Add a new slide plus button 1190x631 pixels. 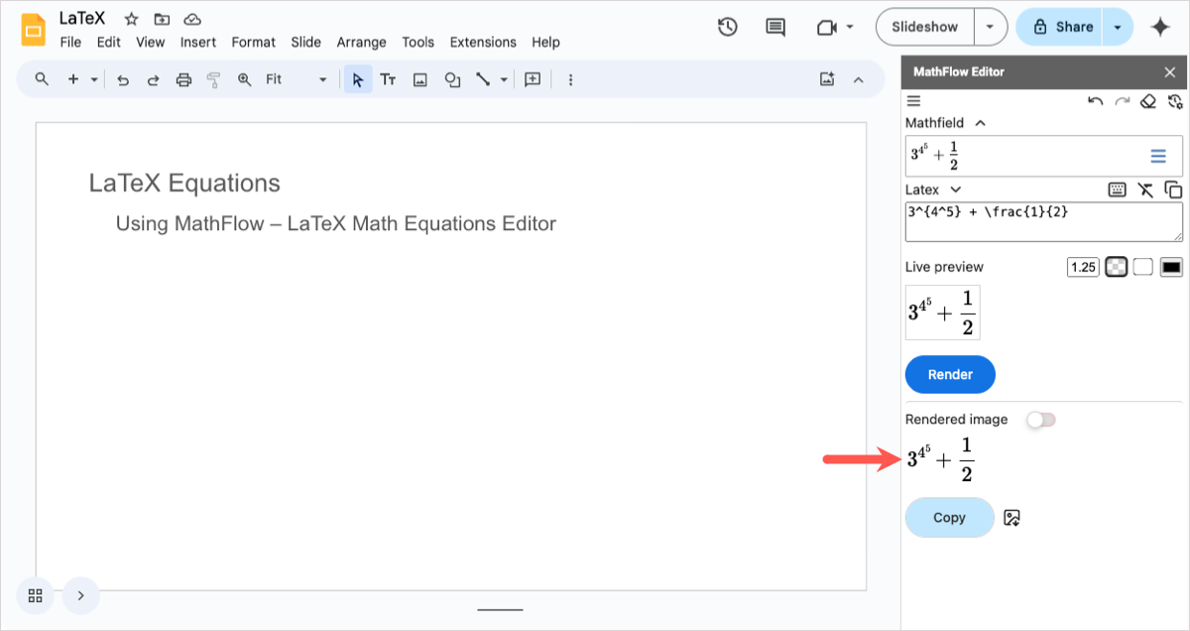coord(72,79)
